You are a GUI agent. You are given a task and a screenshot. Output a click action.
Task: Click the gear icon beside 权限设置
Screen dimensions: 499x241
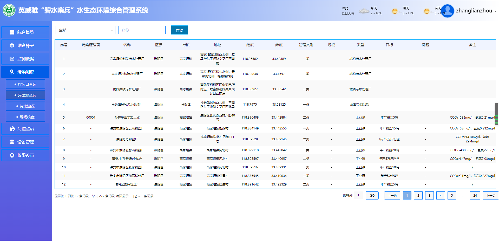coord(12,155)
